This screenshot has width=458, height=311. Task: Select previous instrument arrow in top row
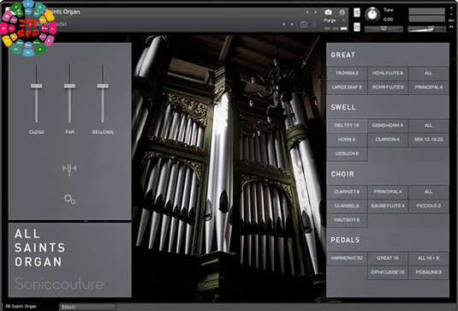point(307,12)
